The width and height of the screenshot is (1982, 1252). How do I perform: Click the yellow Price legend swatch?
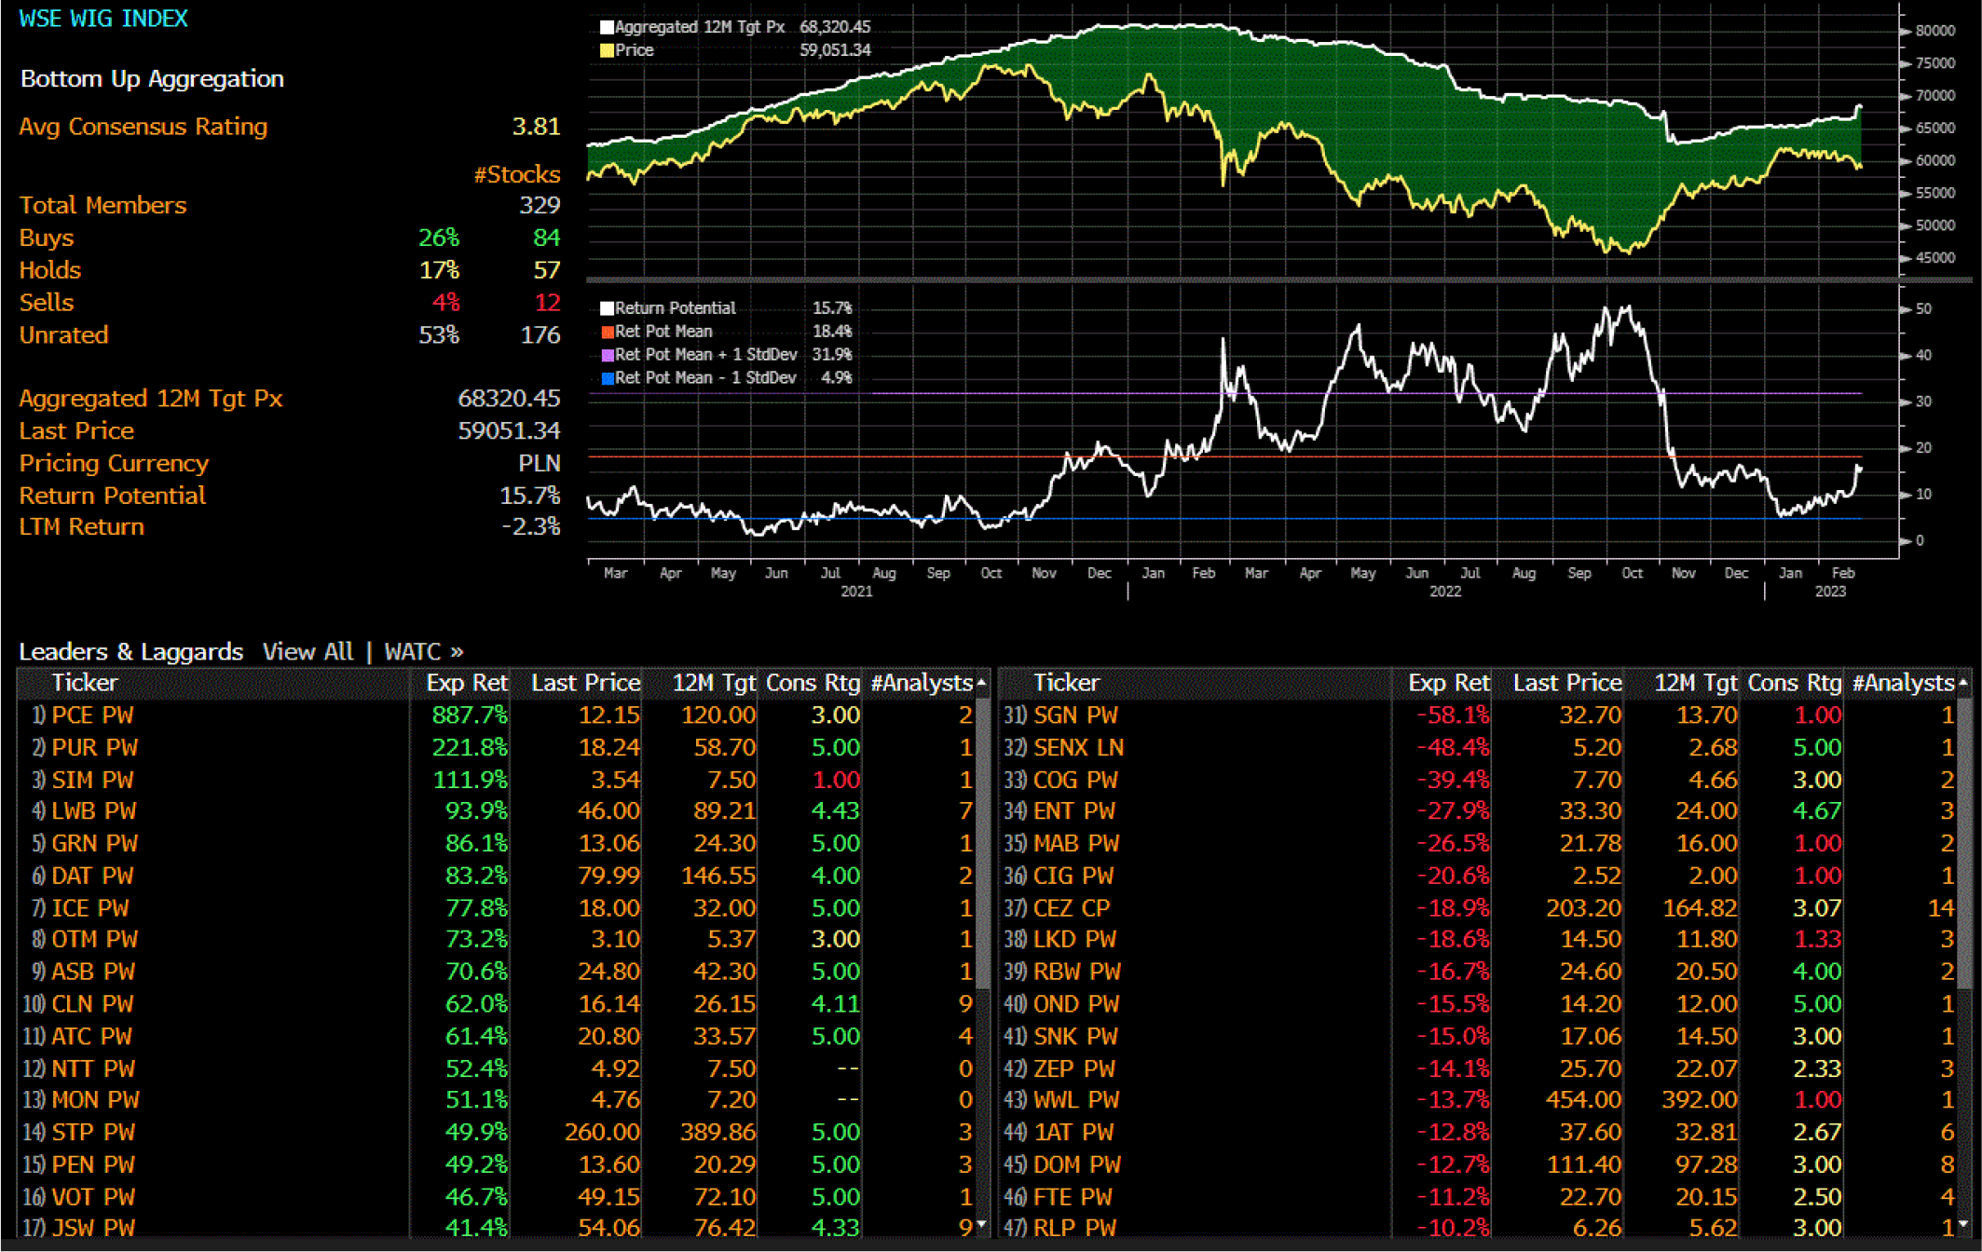[x=607, y=50]
